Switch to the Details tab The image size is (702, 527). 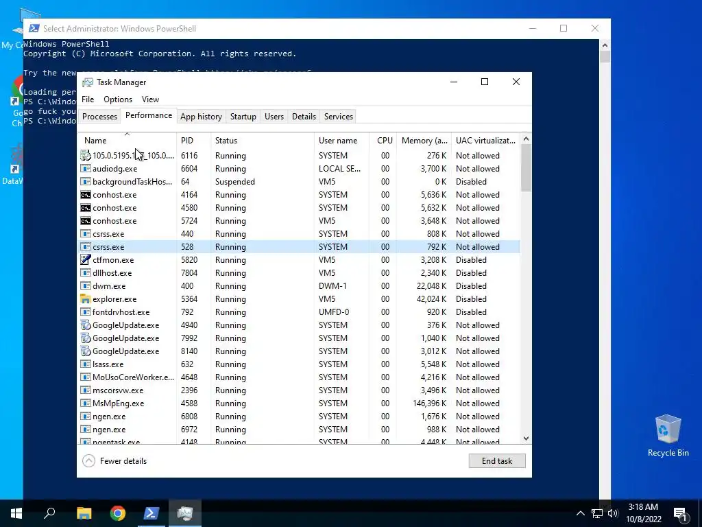click(304, 117)
